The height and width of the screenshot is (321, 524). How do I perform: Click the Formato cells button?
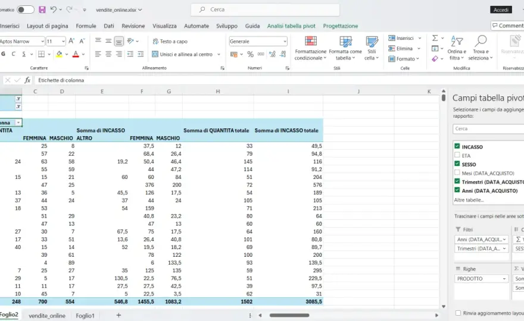[403, 59]
